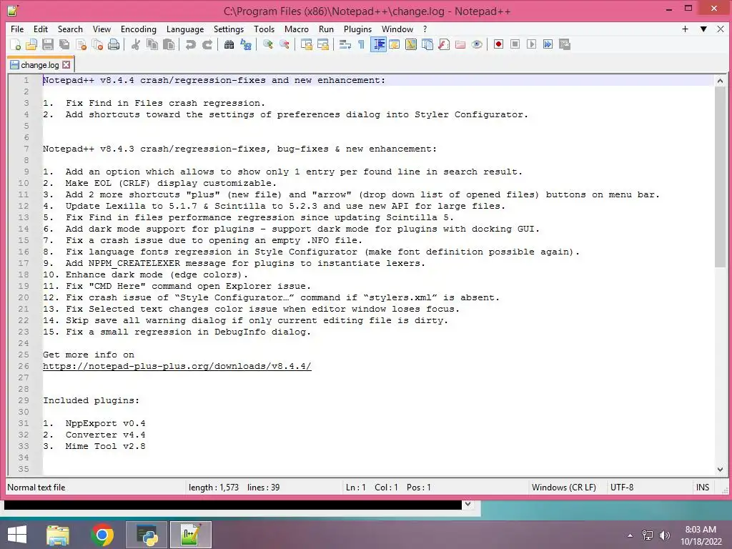Toggle Word Wrap toolbar button

click(x=345, y=44)
